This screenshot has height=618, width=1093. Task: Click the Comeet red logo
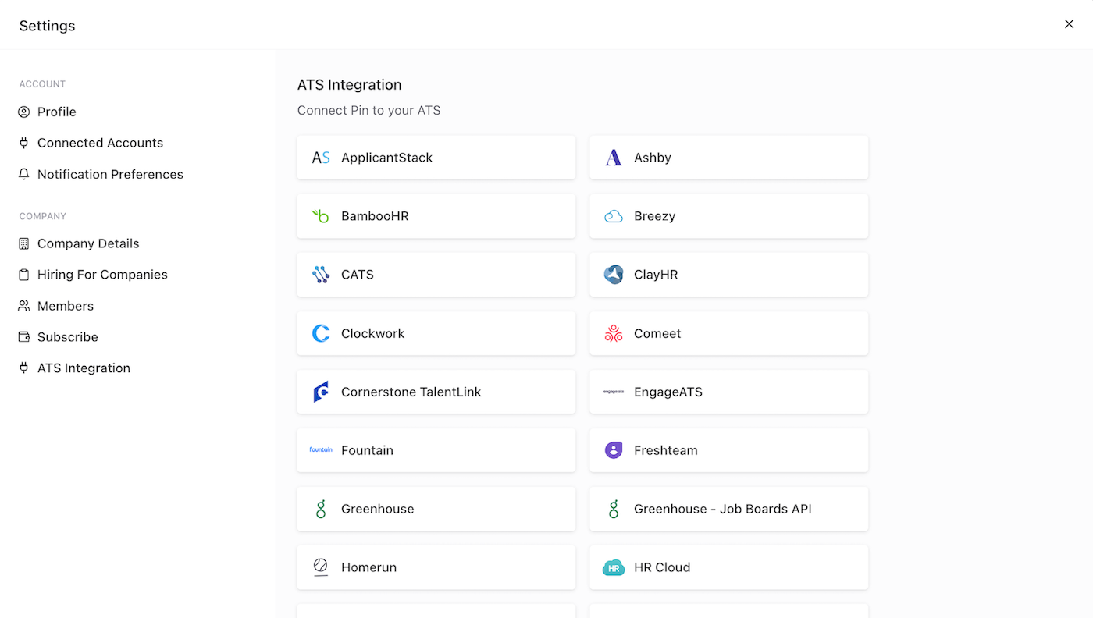tap(614, 333)
